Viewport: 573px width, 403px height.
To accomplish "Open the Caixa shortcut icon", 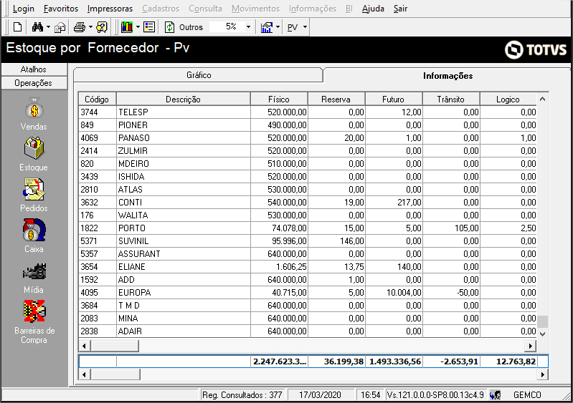I will pos(34,230).
